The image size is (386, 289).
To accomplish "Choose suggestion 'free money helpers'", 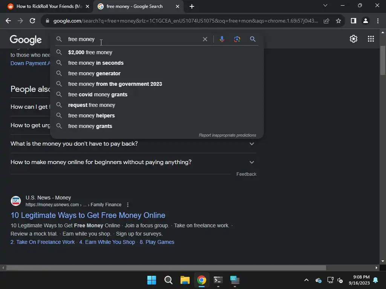I will [157, 116].
